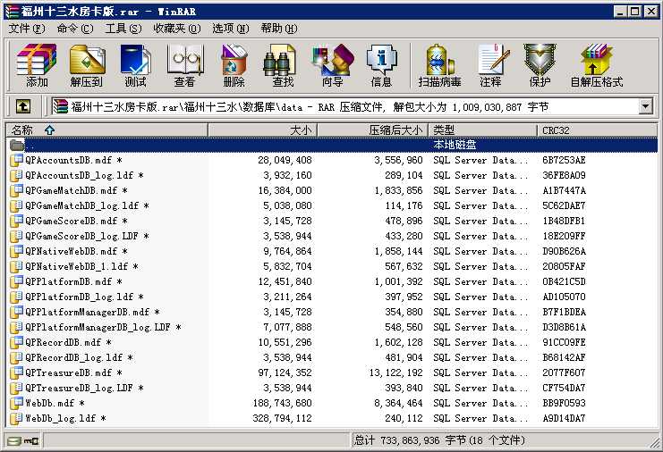Screen dimensions: 663x452
Task: Click size value 188,743,680
Action: 282,403
